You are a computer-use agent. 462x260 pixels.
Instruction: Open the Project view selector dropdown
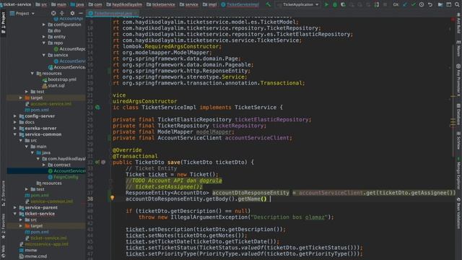point(22,13)
